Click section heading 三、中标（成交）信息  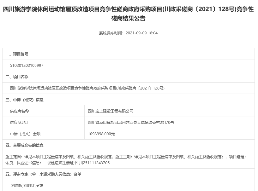click(24, 100)
